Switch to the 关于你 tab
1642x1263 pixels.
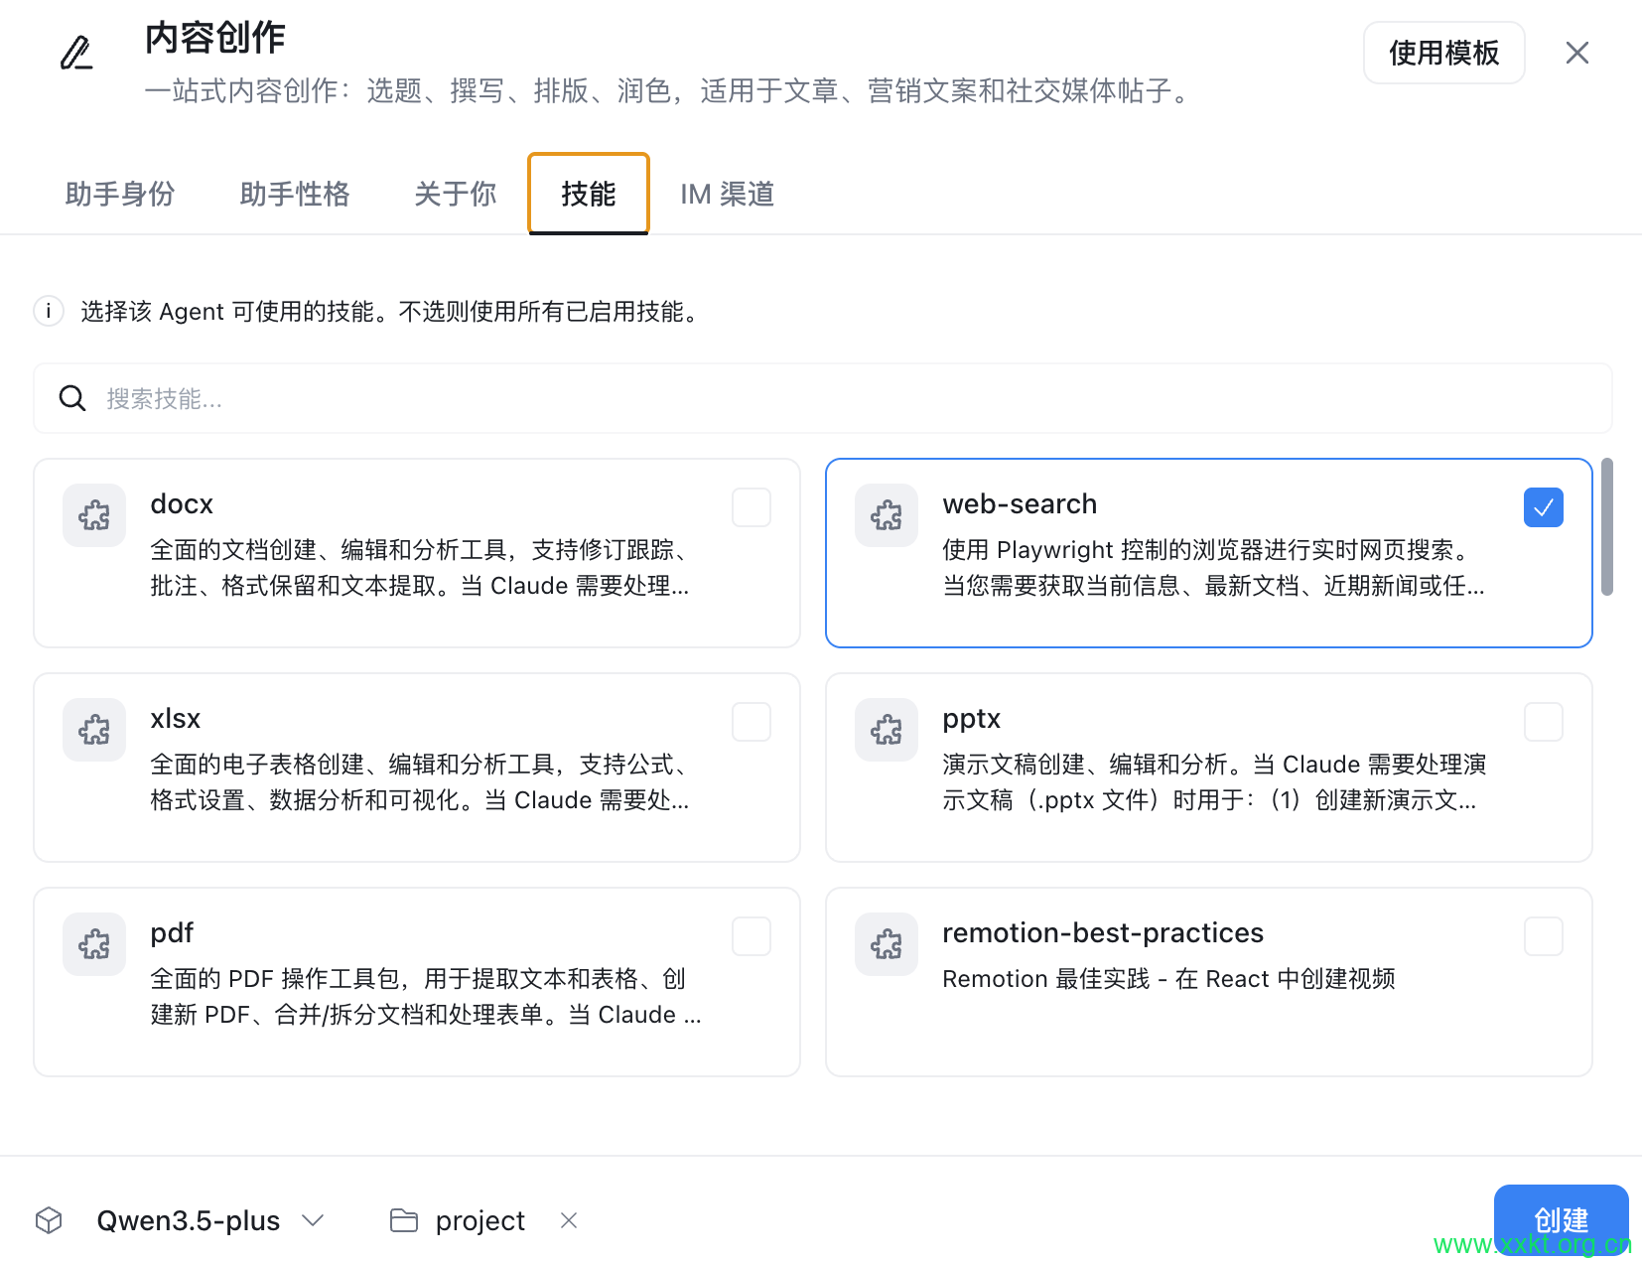pyautogui.click(x=456, y=194)
